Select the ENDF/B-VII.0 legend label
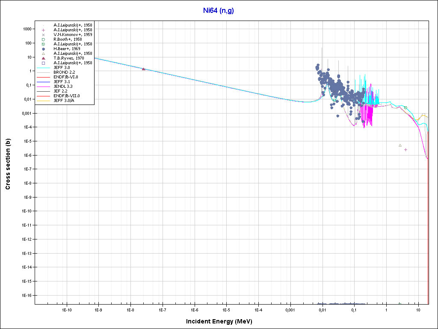The height and width of the screenshot is (329, 438). pyautogui.click(x=66, y=96)
